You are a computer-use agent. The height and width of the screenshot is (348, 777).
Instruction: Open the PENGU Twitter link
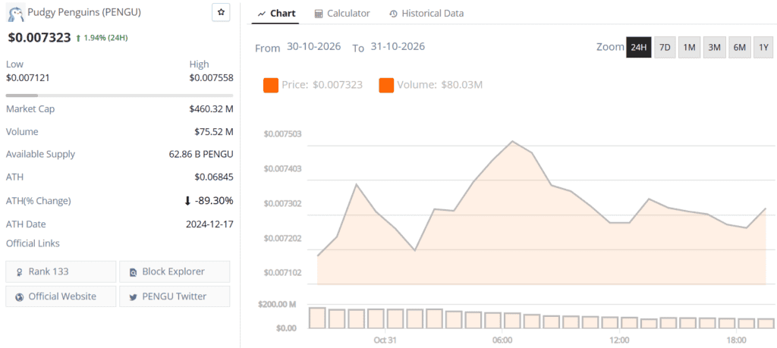tap(175, 296)
